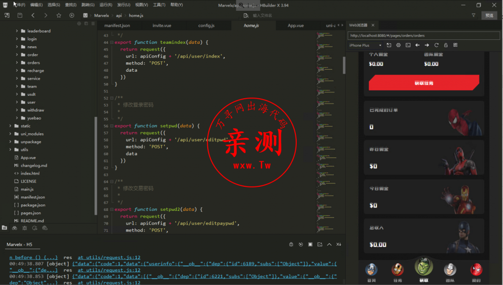503x285 pixels.
Task: Click the red 获取任务 button in preview
Action: [423, 83]
